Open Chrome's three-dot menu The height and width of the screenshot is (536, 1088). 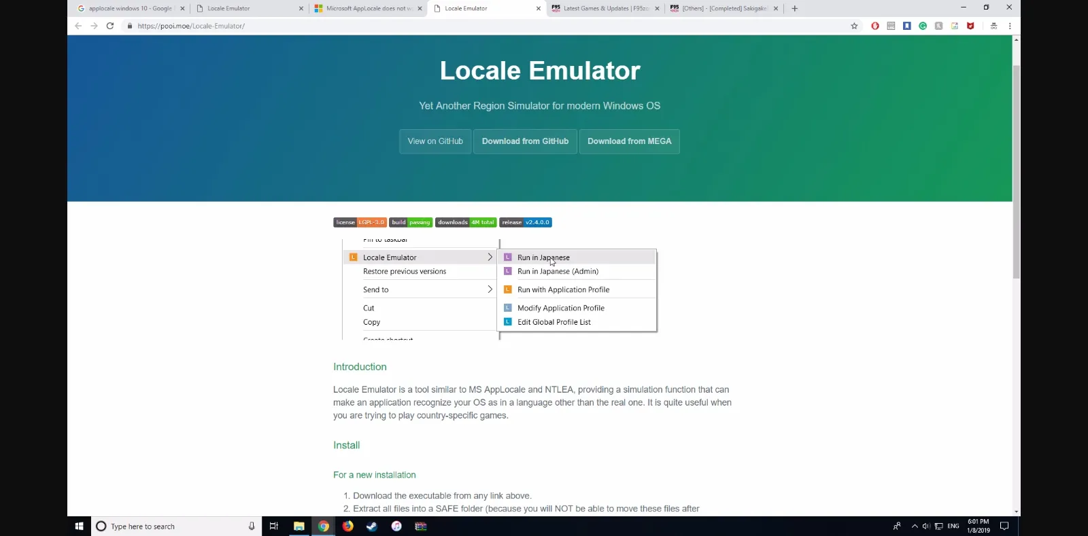point(1010,26)
